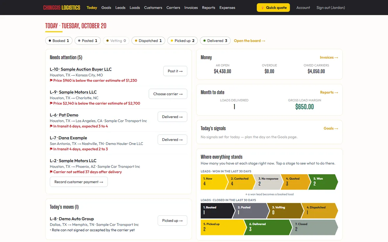Open the Loads nav item
This screenshot has width=388, height=242.
tap(135, 8)
